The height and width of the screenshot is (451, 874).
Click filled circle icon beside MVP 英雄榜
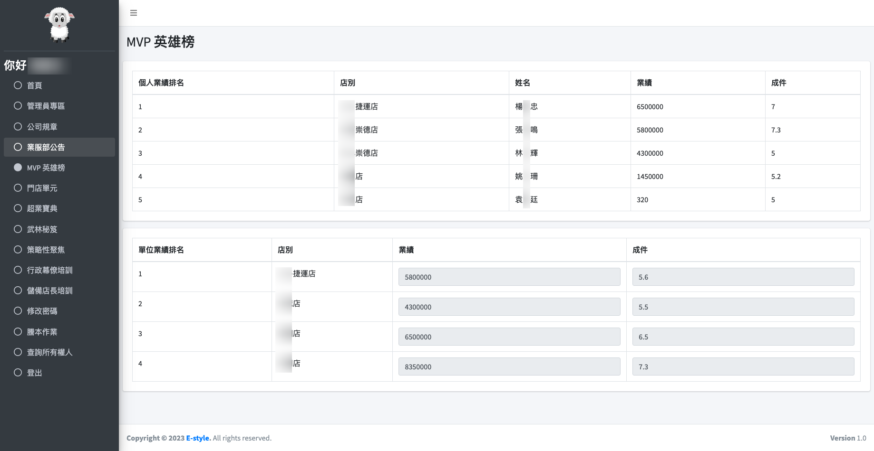18,168
